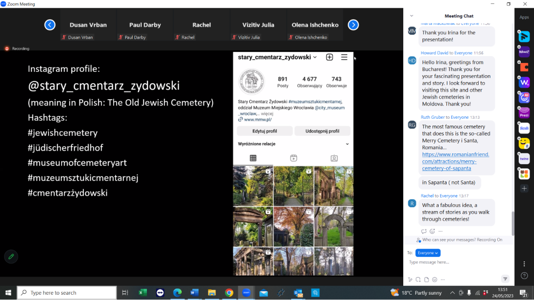Open Microsoft Edge from the taskbar

pyautogui.click(x=177, y=293)
